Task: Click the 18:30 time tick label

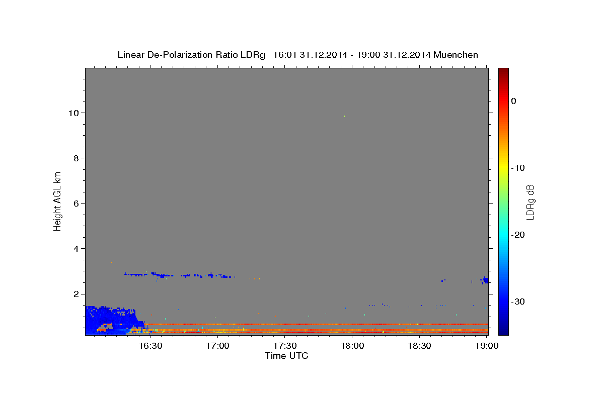Action: tap(419, 346)
